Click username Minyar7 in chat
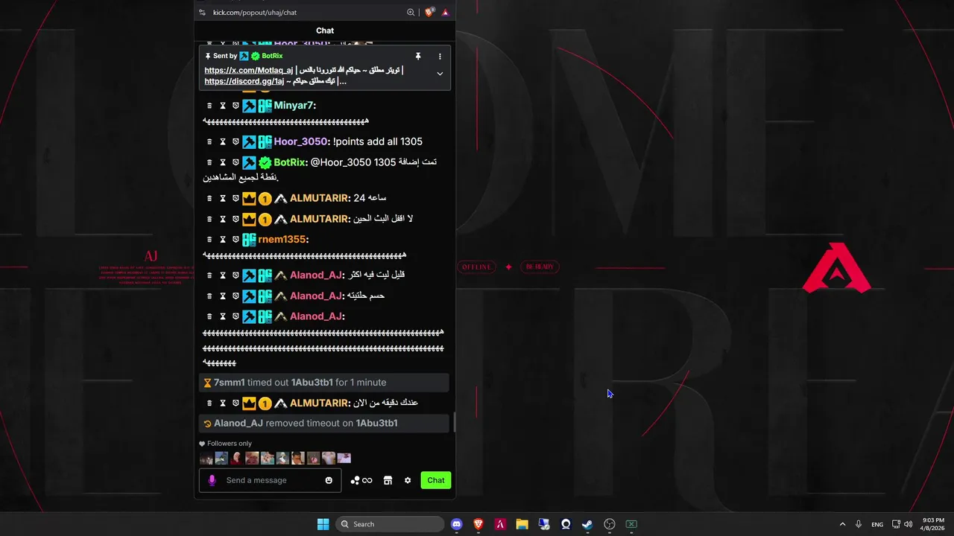 click(x=295, y=106)
